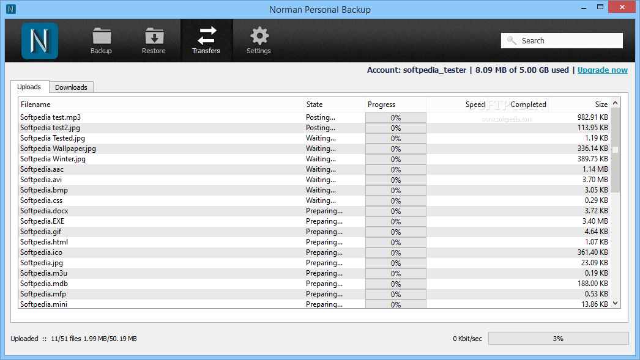Click the 361.40 KB size value
The height and width of the screenshot is (360, 640).
pos(593,252)
